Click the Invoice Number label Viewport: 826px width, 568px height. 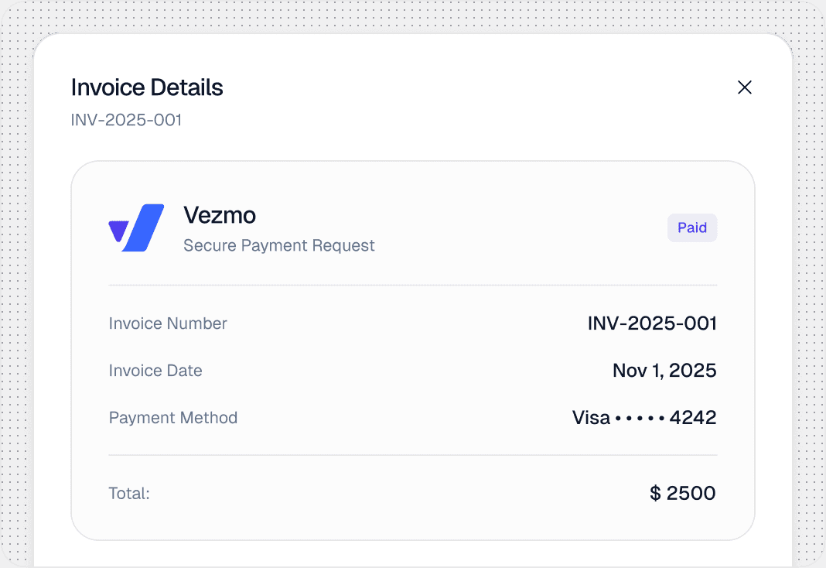tap(168, 323)
